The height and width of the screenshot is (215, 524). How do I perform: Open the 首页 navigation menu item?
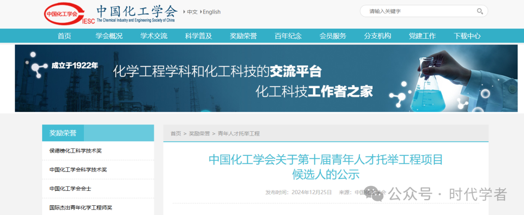(x=64, y=36)
